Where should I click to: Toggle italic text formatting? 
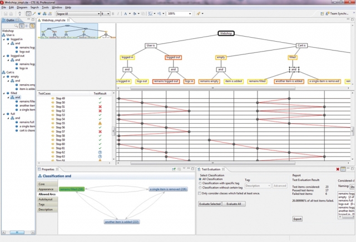(118, 13)
